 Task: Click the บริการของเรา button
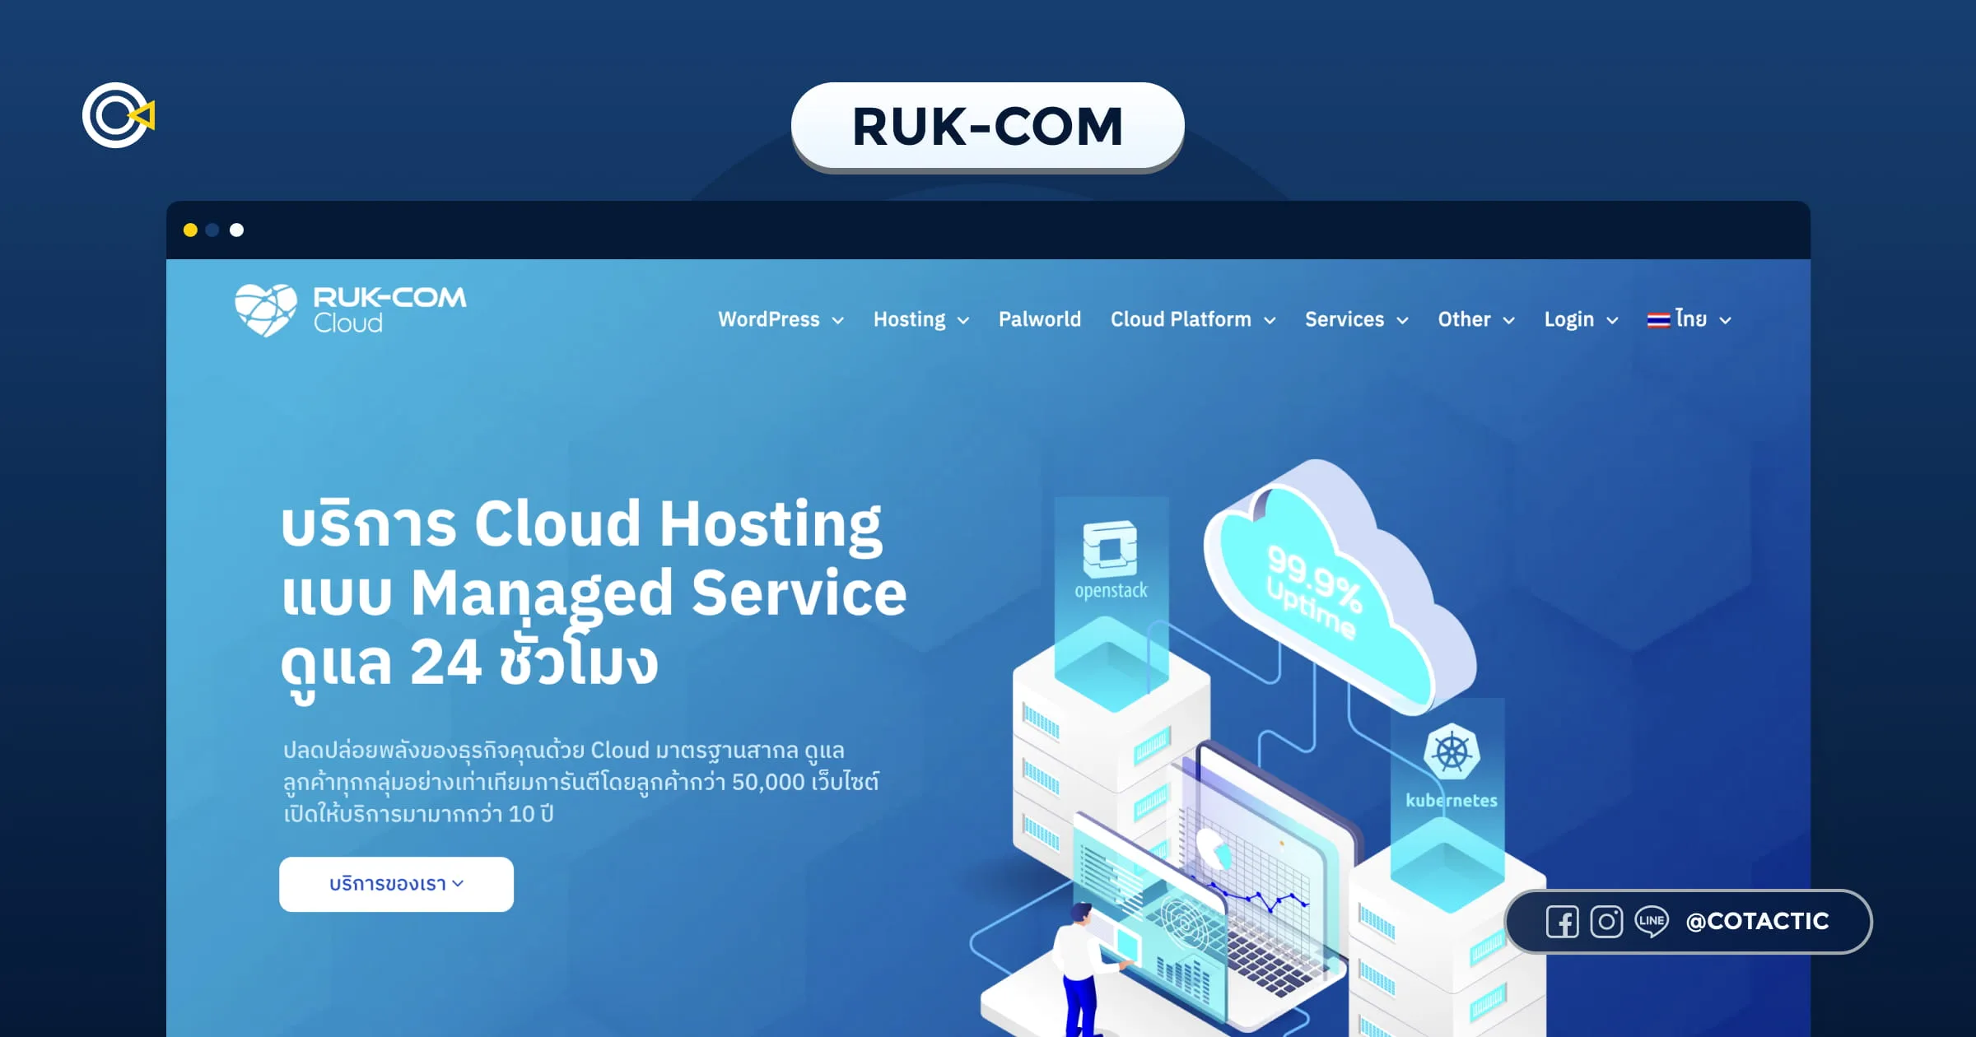tap(396, 884)
